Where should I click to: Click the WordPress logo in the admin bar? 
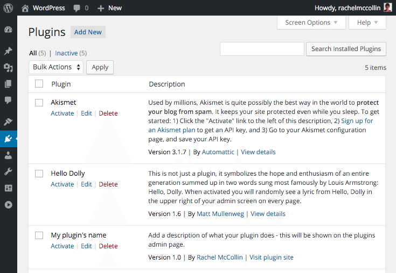[x=8, y=8]
